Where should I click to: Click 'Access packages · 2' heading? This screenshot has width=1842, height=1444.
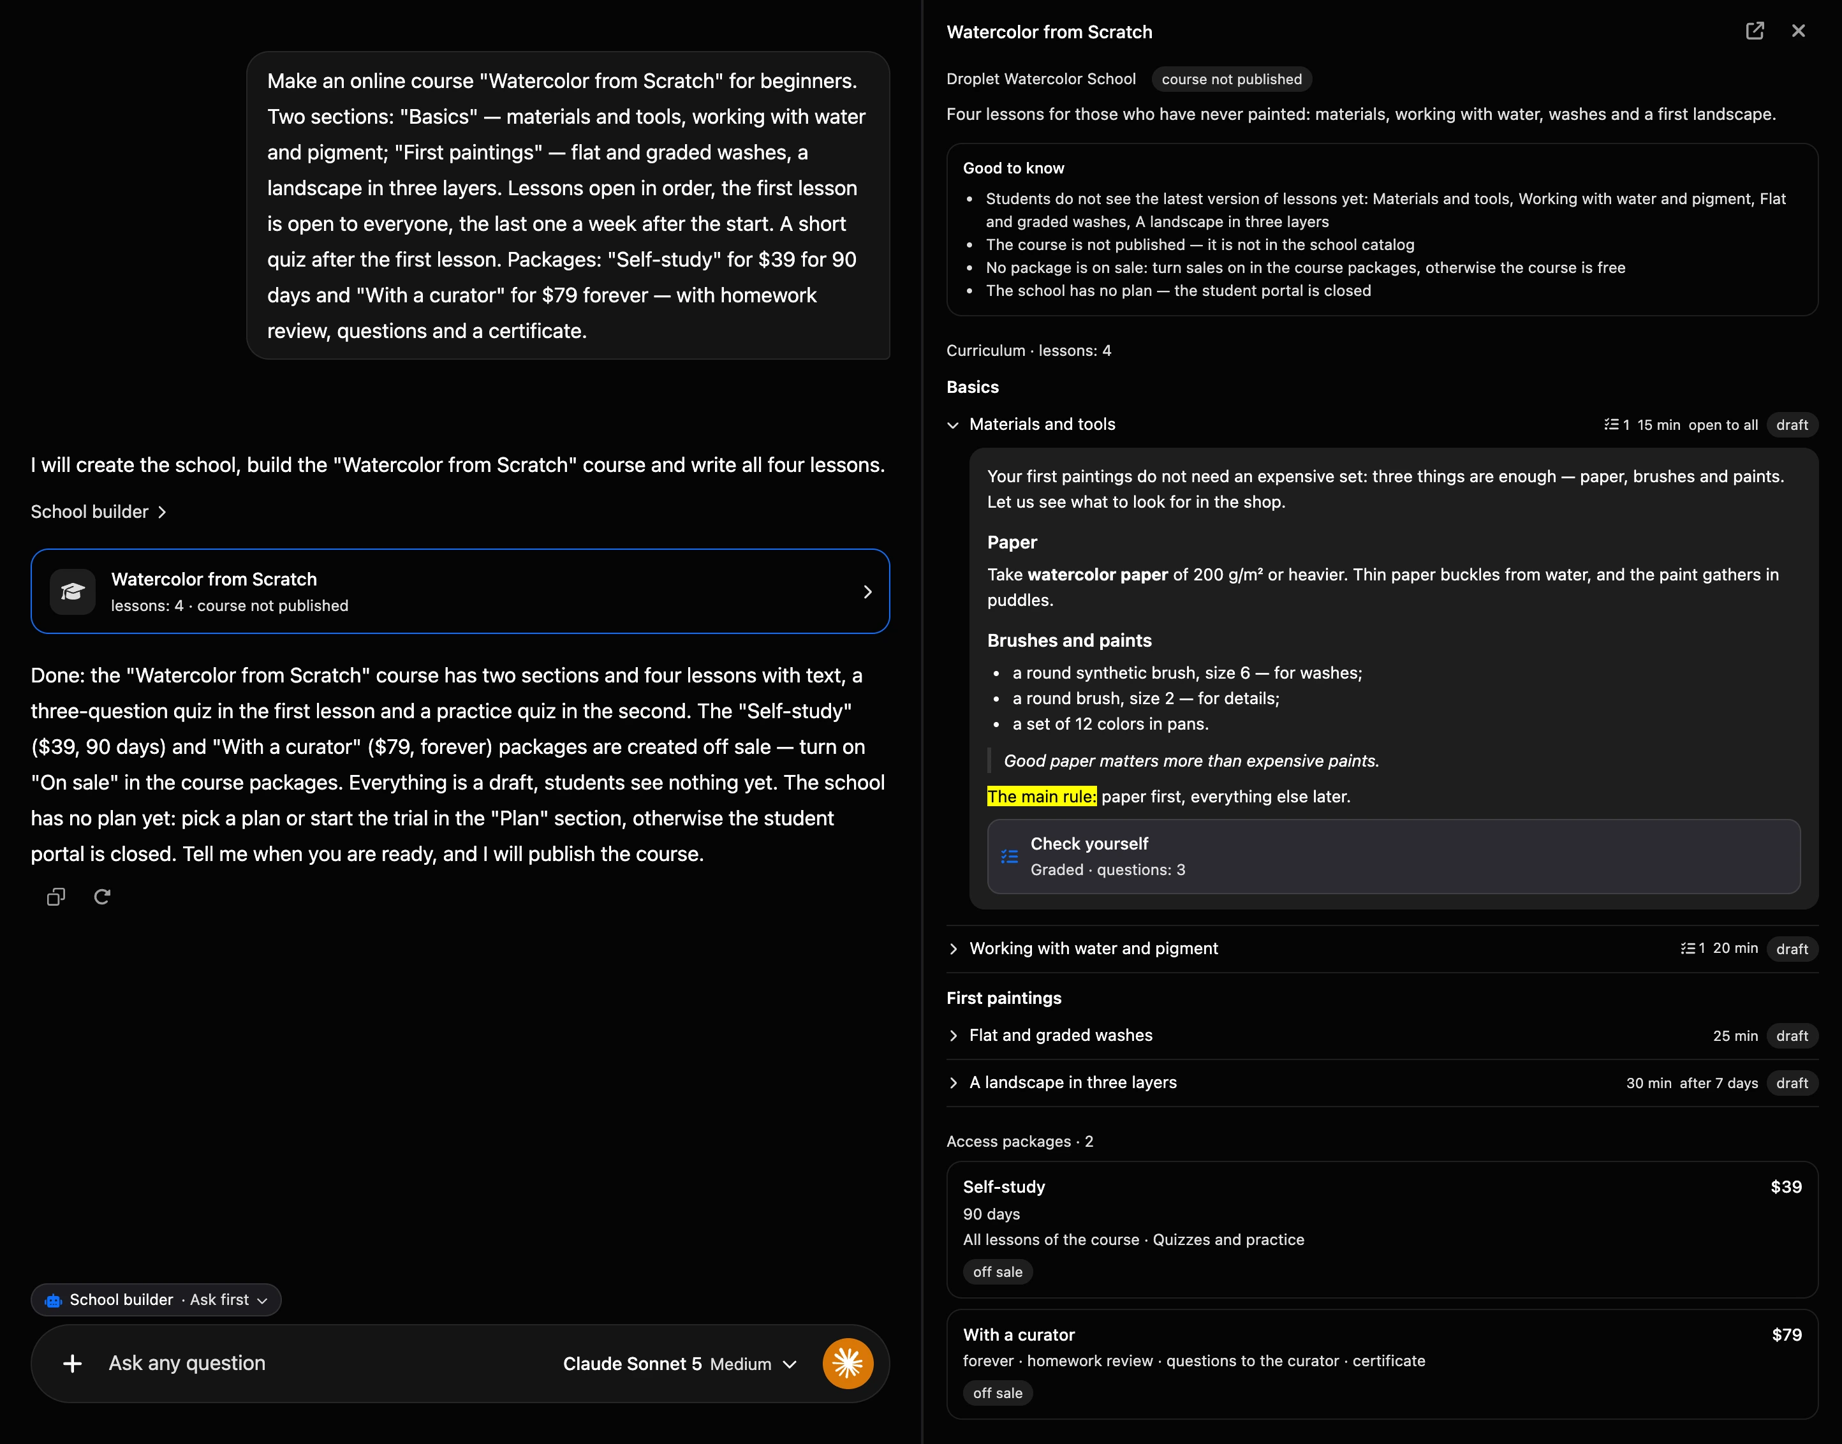[x=1019, y=1142]
